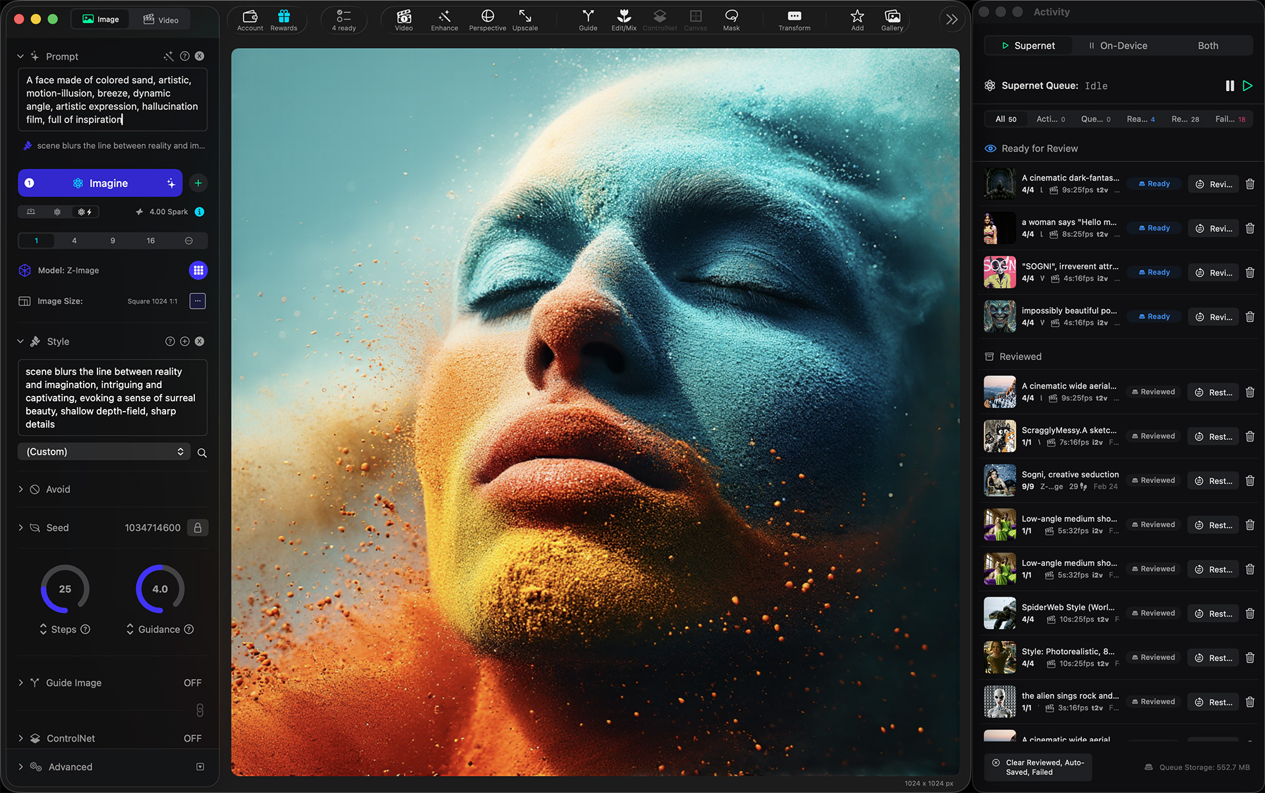Switch to On-Device activity tab
The height and width of the screenshot is (793, 1265).
point(1117,45)
